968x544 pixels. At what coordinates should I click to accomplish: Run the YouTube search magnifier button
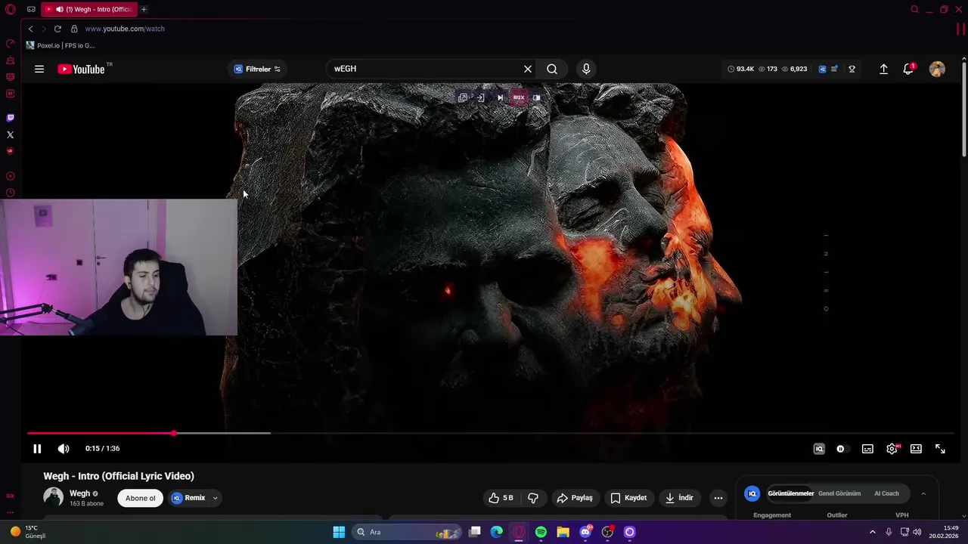click(x=552, y=69)
